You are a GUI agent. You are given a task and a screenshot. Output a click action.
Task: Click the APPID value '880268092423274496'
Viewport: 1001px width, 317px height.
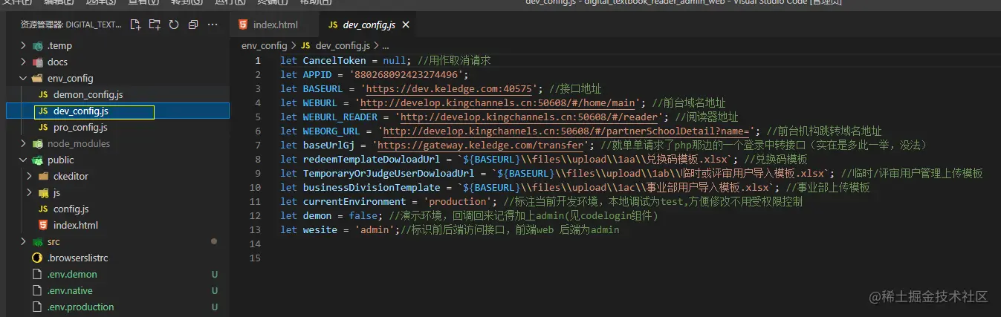pyautogui.click(x=406, y=74)
